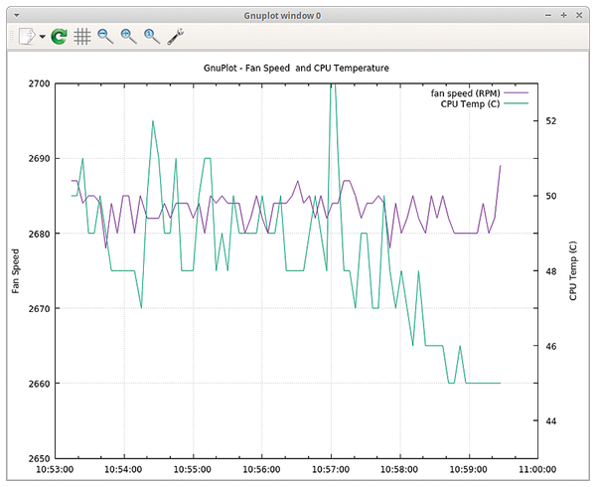Close the Gnuplot window
This screenshot has width=596, height=487.
(x=579, y=15)
